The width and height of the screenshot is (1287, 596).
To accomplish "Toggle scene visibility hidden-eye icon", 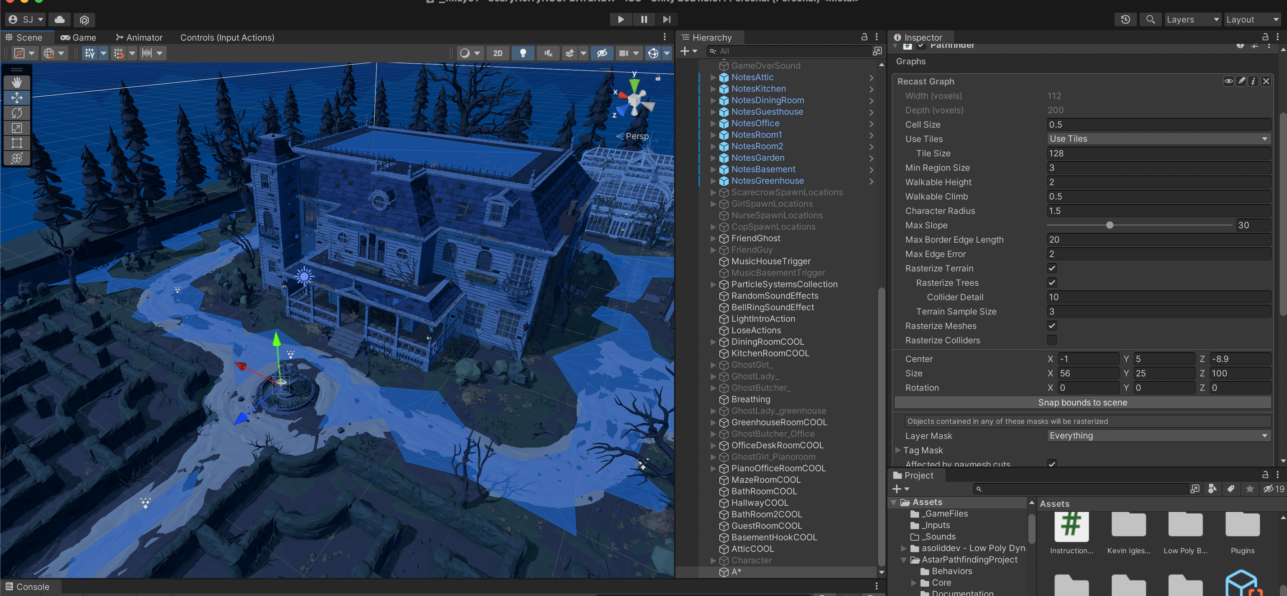I will coord(602,53).
